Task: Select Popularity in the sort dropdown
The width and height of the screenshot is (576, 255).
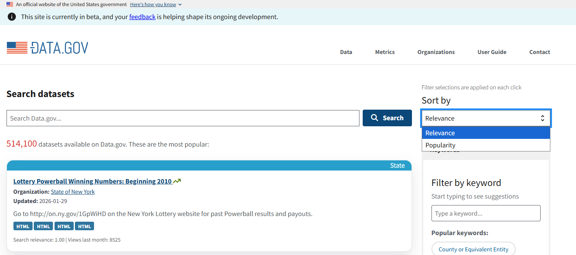Action: 441,145
